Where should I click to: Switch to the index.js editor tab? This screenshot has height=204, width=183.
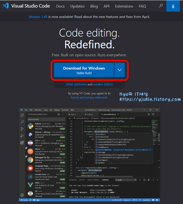pyautogui.click(x=89, y=114)
